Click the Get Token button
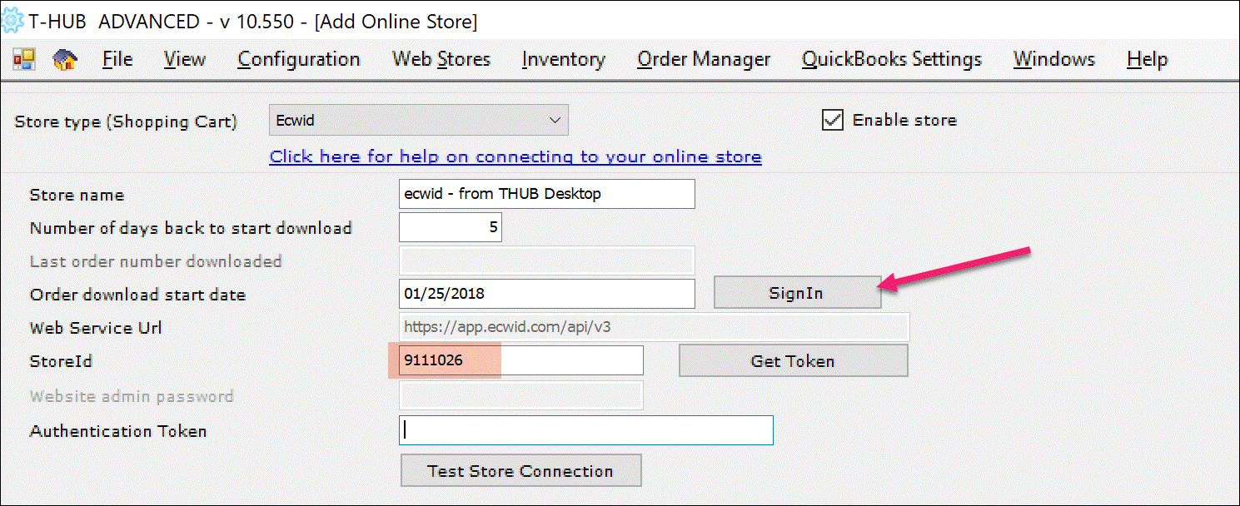 tap(793, 361)
